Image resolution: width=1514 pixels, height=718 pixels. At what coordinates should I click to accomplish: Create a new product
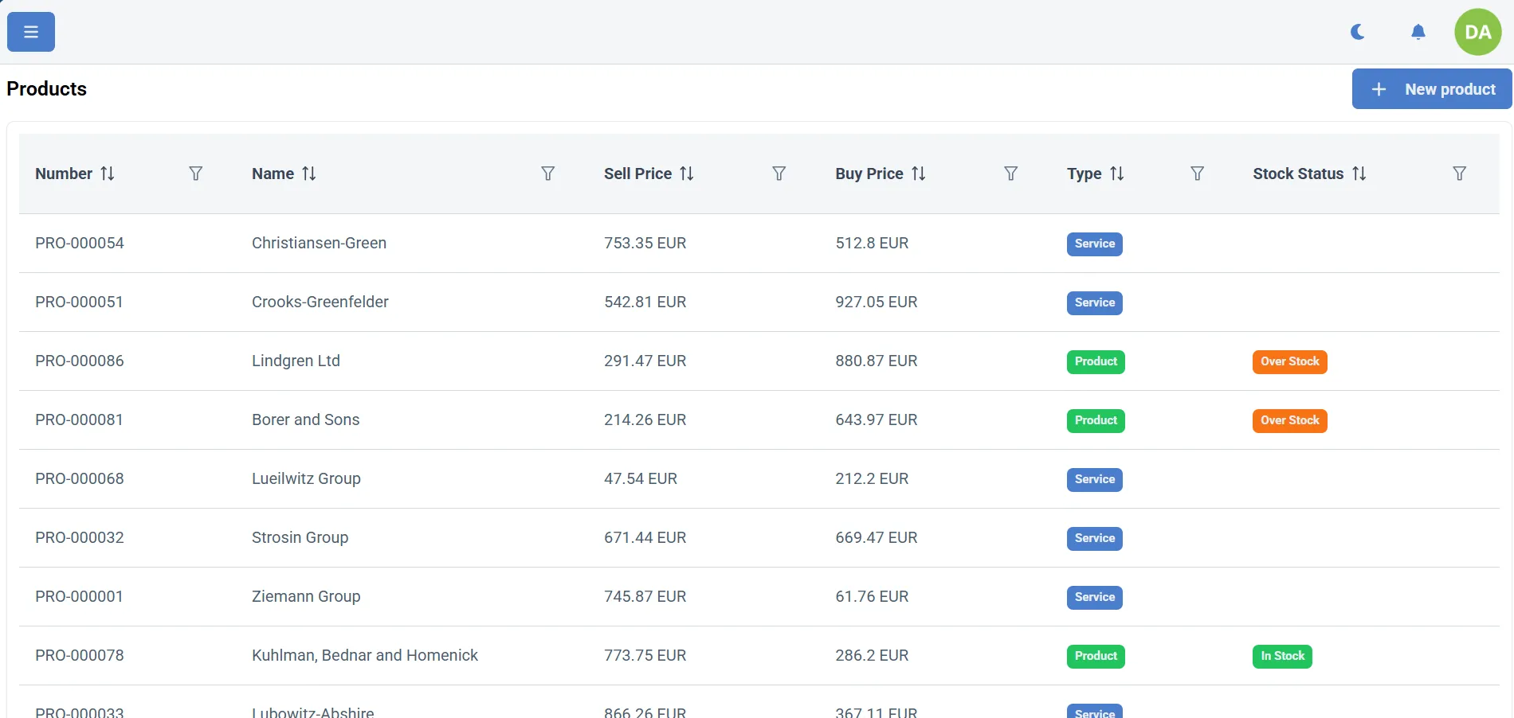(x=1431, y=88)
